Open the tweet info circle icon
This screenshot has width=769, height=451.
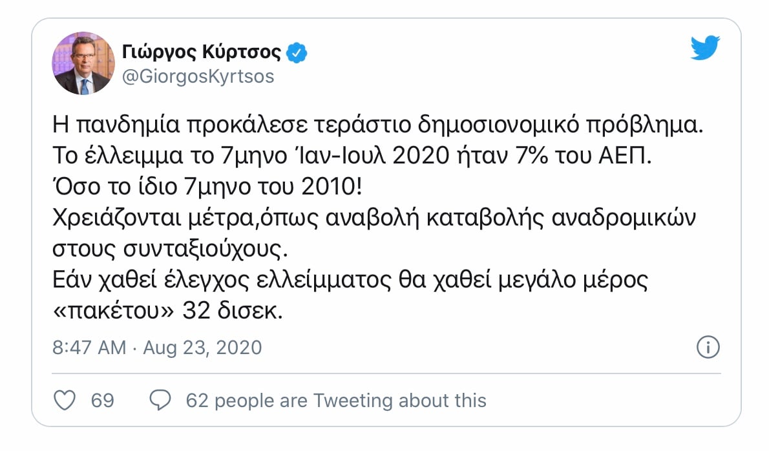tap(708, 347)
